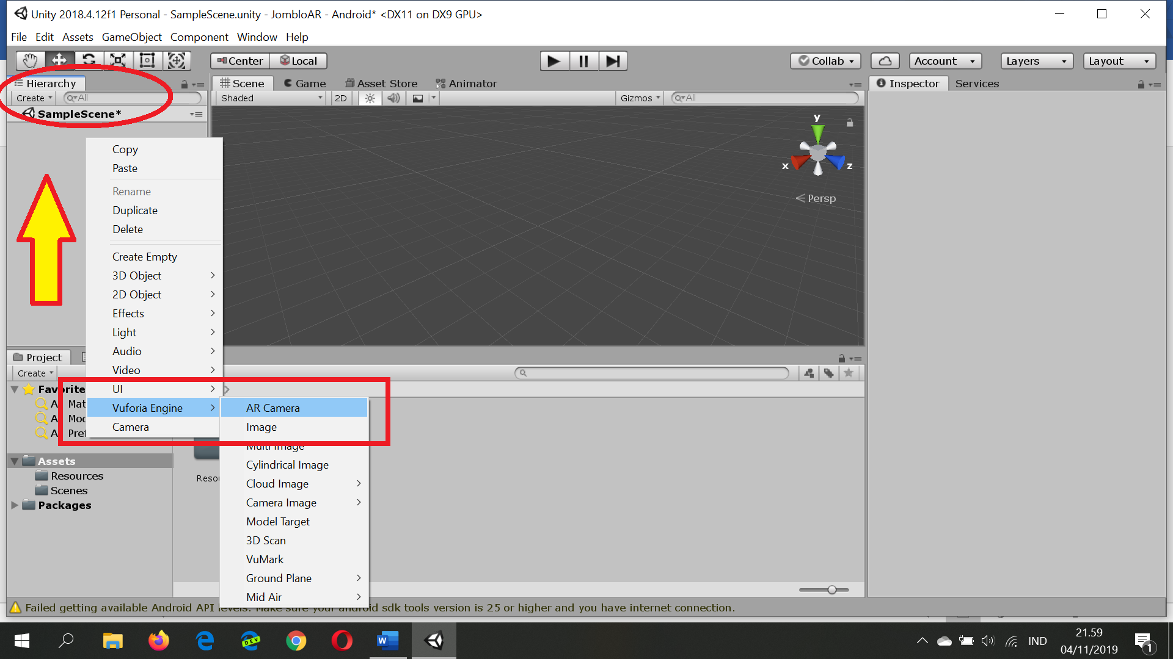Open Google Chrome from taskbar
This screenshot has height=659, width=1173.
tap(296, 641)
